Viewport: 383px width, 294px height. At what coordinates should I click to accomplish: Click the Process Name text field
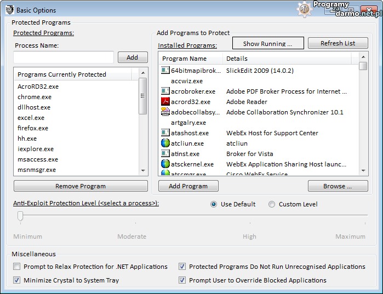click(x=64, y=57)
